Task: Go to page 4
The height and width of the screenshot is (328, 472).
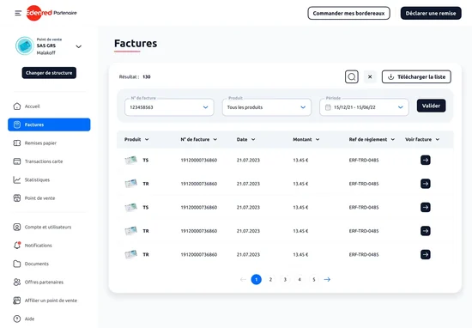Action: click(300, 280)
